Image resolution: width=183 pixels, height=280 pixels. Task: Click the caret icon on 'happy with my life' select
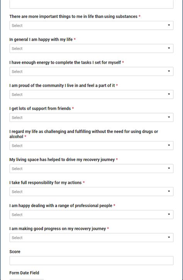tap(169, 48)
